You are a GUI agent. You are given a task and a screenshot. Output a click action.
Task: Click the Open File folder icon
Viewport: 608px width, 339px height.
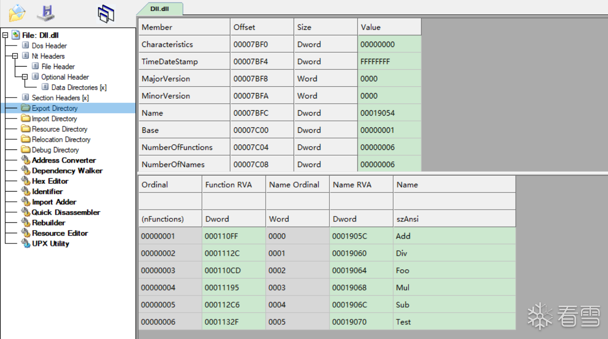pyautogui.click(x=17, y=13)
